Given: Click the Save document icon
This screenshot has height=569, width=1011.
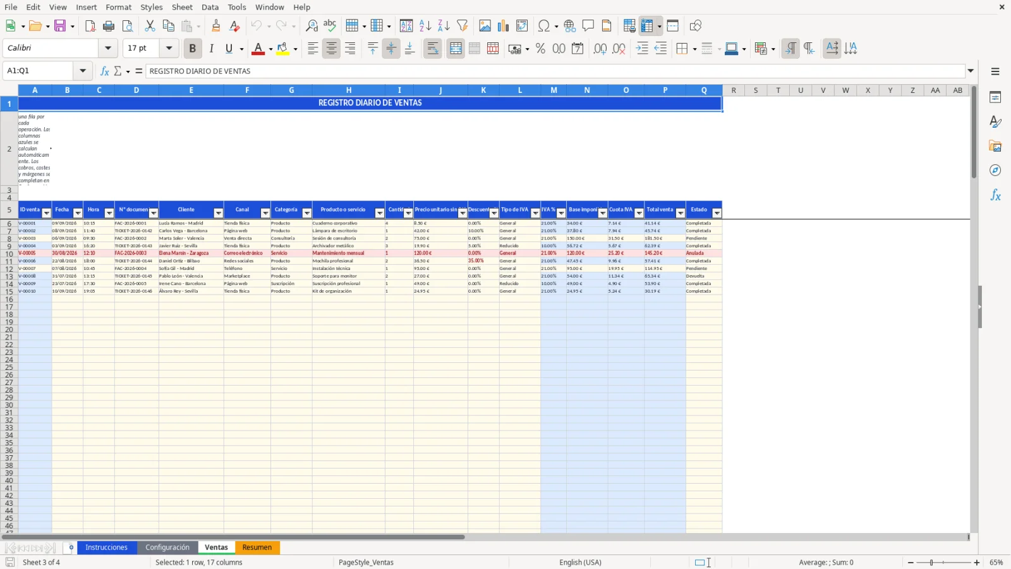Looking at the screenshot, I should (61, 26).
